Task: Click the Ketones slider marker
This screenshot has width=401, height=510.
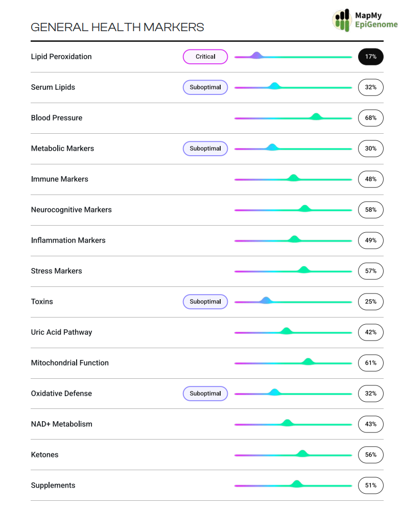Action: click(302, 454)
